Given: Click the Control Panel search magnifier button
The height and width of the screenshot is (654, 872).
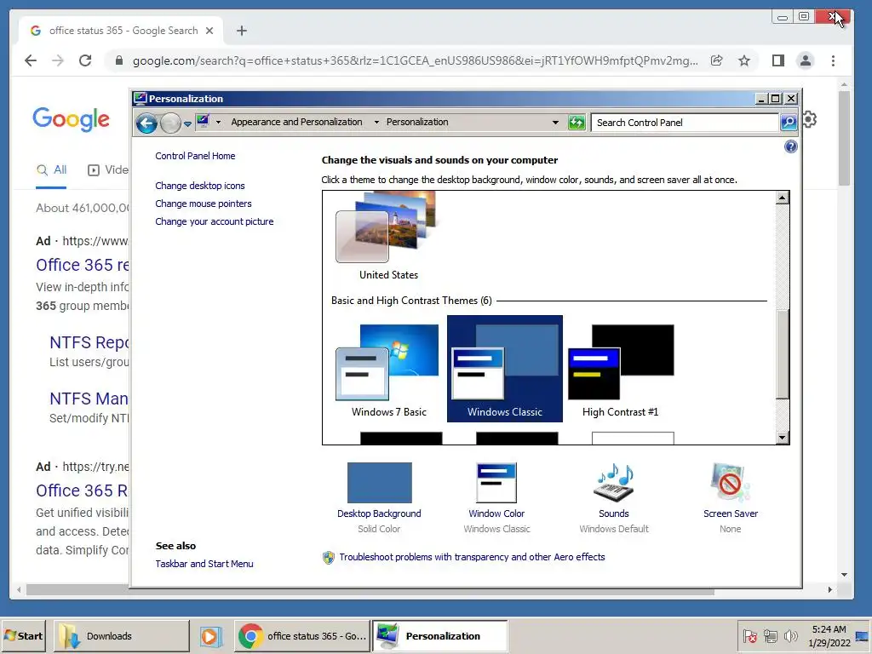Looking at the screenshot, I should [x=788, y=123].
